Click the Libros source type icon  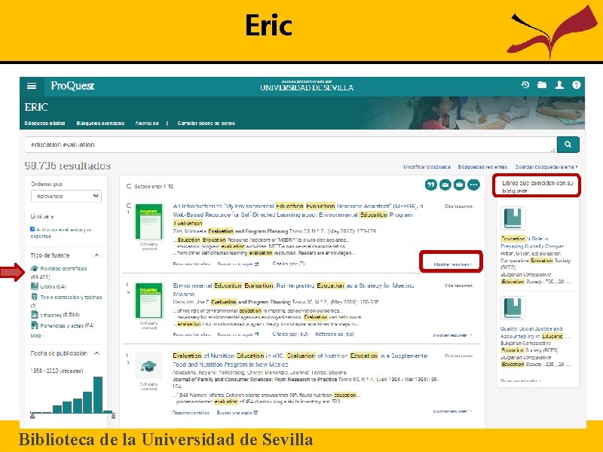tap(34, 286)
